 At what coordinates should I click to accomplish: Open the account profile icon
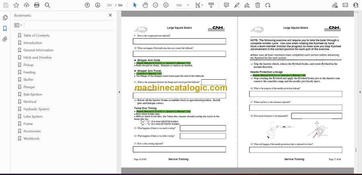(x=356, y=5)
